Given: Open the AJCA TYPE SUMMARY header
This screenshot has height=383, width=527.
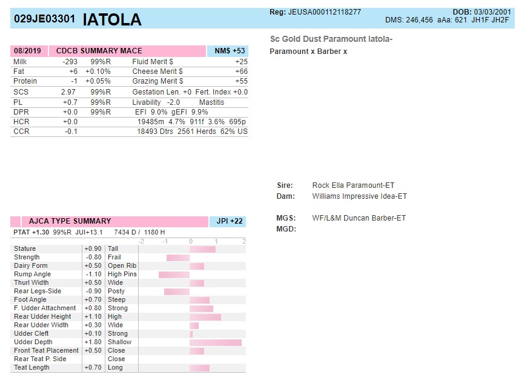Looking at the screenshot, I should [x=71, y=221].
